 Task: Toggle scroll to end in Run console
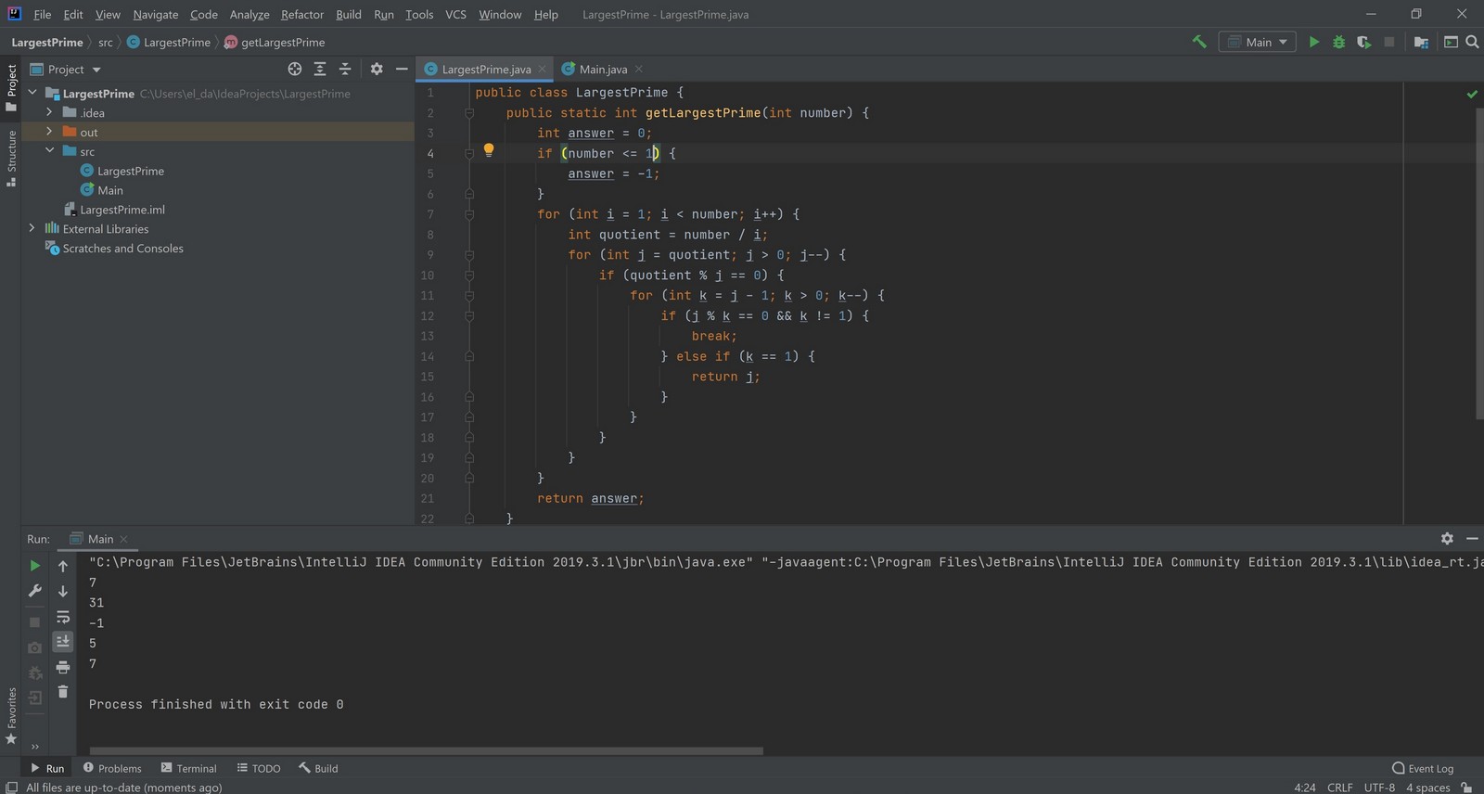click(x=63, y=641)
